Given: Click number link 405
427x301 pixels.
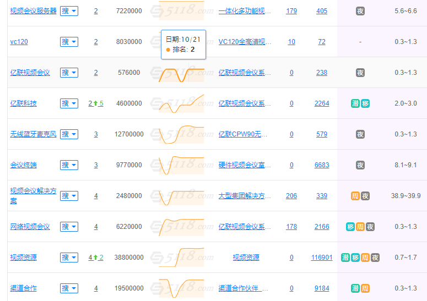Looking at the screenshot, I should pyautogui.click(x=322, y=11).
